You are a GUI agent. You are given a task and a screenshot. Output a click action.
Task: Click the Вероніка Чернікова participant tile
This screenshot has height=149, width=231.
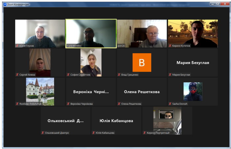coord(91,92)
